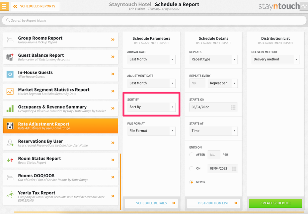This screenshot has width=308, height=214.
Task: Click the Guest Balance Report coins icon
Action: 10,57
